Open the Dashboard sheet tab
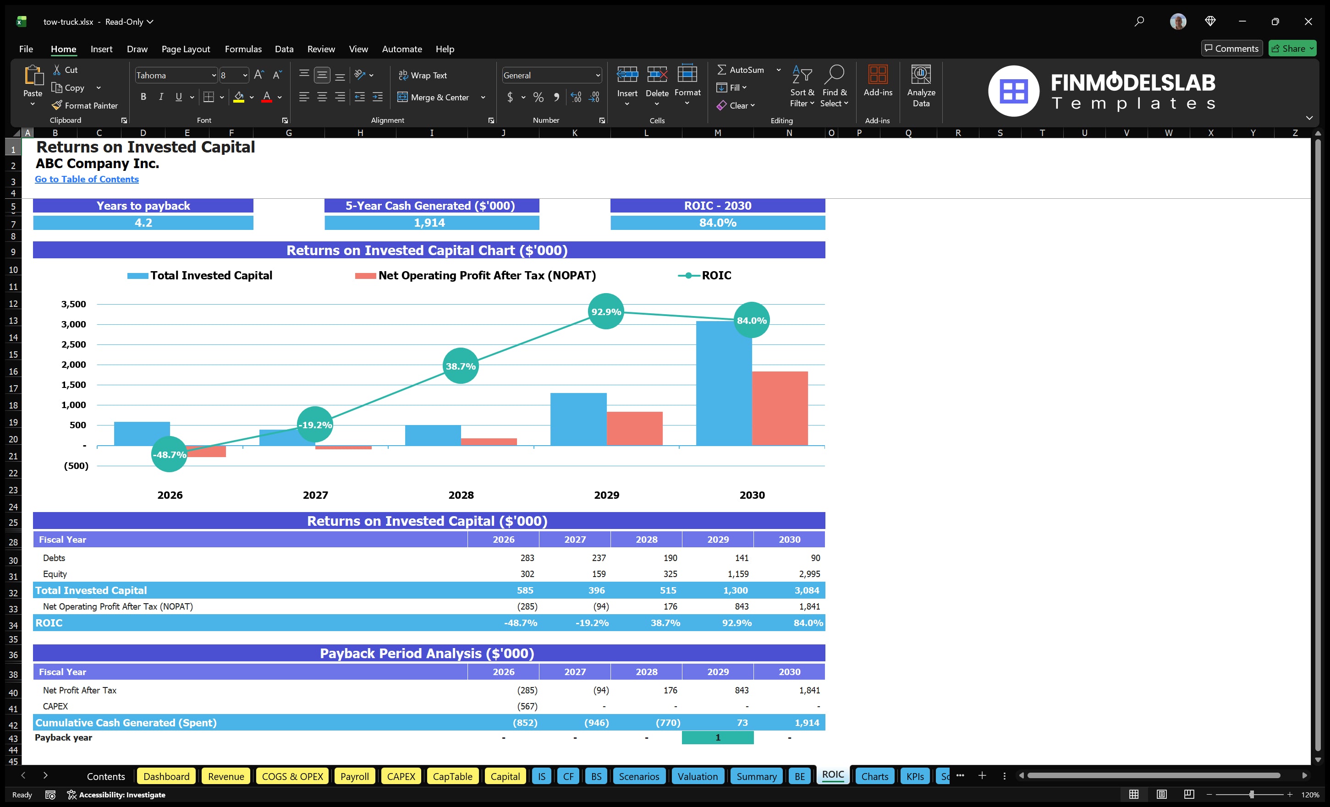This screenshot has height=807, width=1330. tap(166, 776)
